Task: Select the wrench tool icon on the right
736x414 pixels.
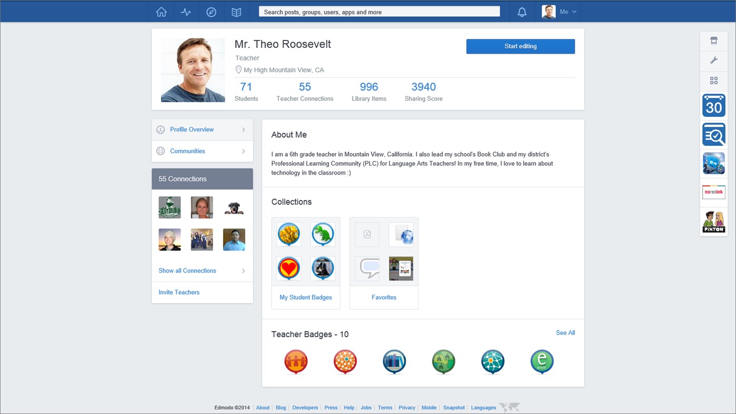Action: (x=713, y=60)
